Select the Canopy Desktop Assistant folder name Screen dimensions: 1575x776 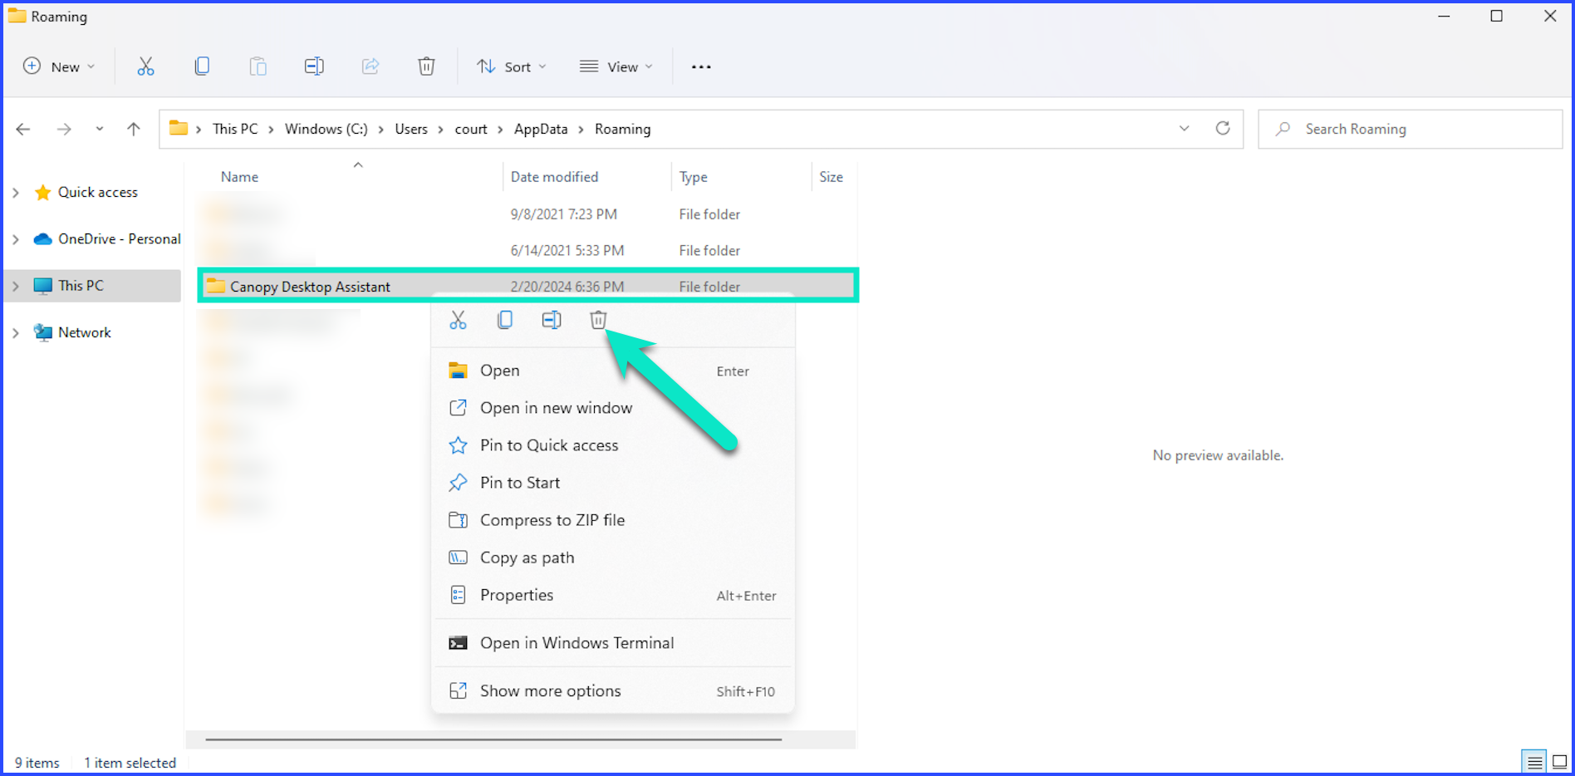pyautogui.click(x=310, y=287)
